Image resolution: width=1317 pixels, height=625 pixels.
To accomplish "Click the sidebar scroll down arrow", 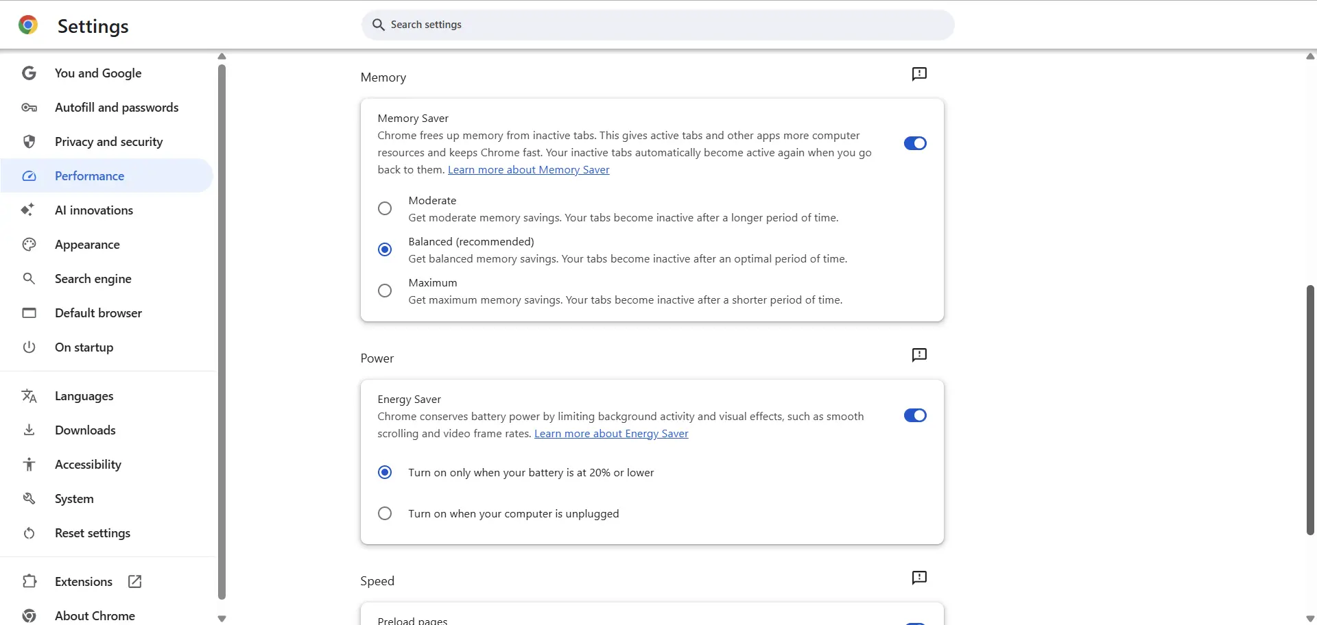I will 222,618.
